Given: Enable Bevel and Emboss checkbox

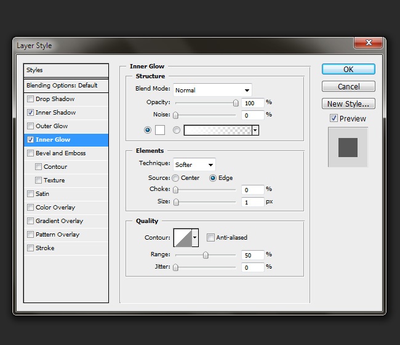Looking at the screenshot, I should 30,153.
